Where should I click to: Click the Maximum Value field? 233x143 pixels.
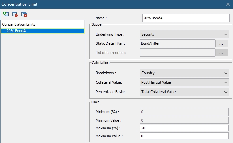[184, 136]
